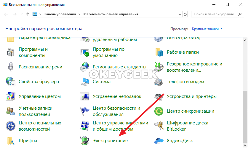The image size is (248, 148).
Task: Open 'Центр синхронизации' link
Action: click(x=191, y=111)
